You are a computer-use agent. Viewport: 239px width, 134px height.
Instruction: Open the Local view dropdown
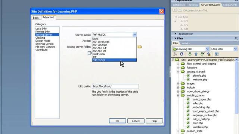click(235, 49)
